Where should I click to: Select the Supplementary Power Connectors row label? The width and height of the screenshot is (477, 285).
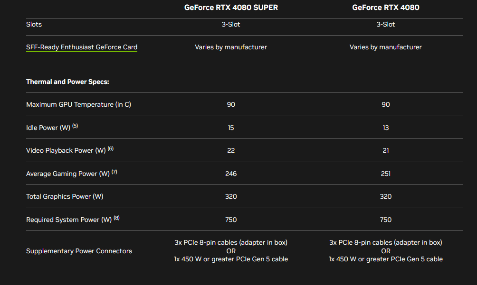point(79,251)
